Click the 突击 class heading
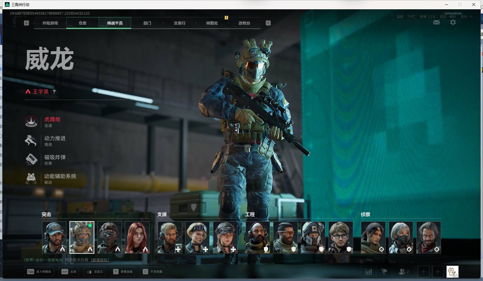Screen dimensions: 483x281 click(x=46, y=214)
